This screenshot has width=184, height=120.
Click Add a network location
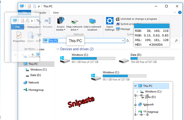(x=92, y=25)
